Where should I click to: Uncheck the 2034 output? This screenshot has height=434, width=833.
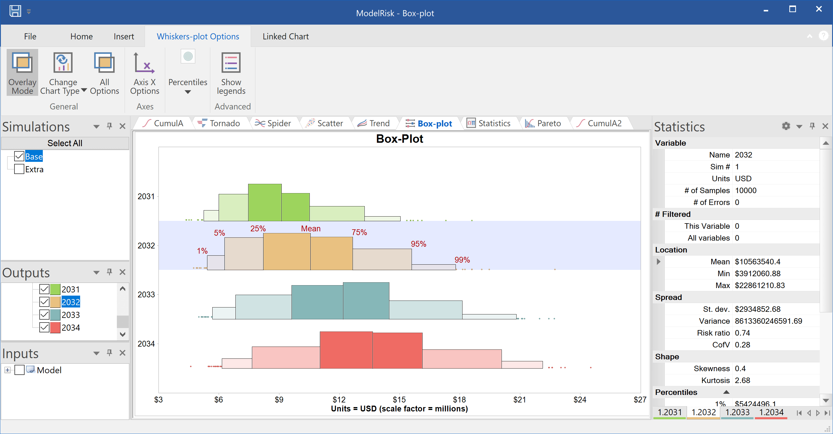pos(44,327)
